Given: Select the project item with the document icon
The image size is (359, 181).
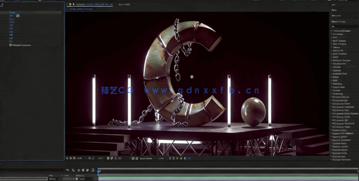Looking at the screenshot, I should (x=10, y=45).
